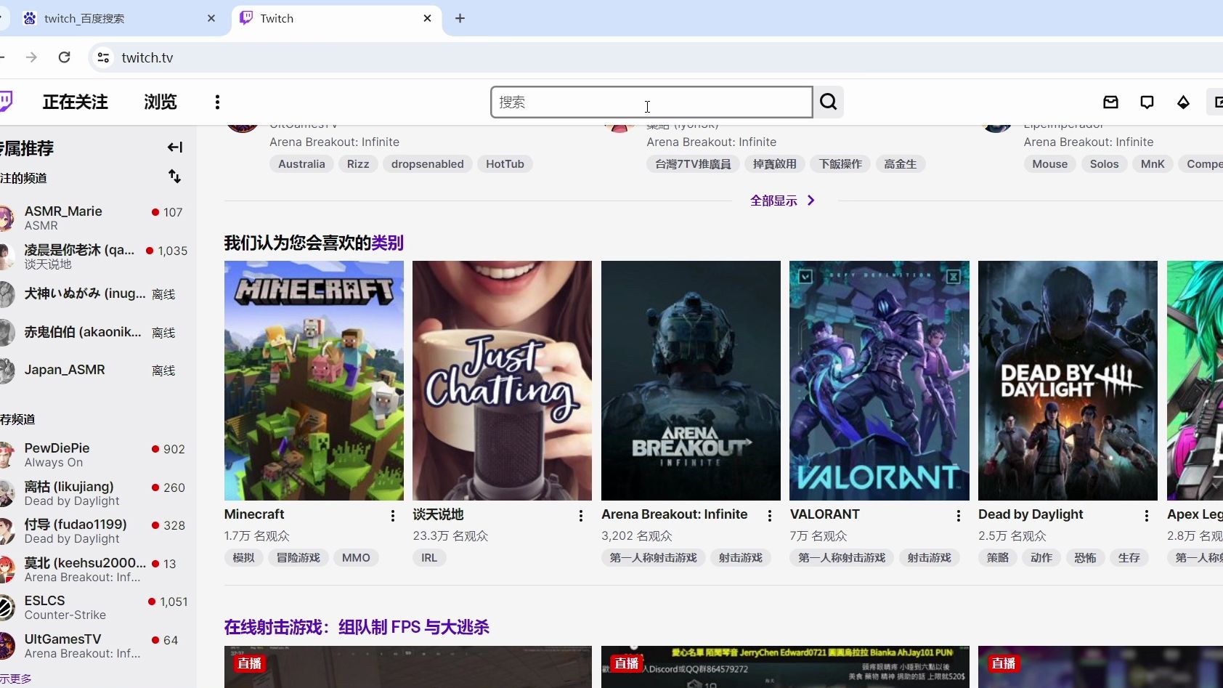Open Minecraft category options menu
The height and width of the screenshot is (688, 1223).
(393, 515)
